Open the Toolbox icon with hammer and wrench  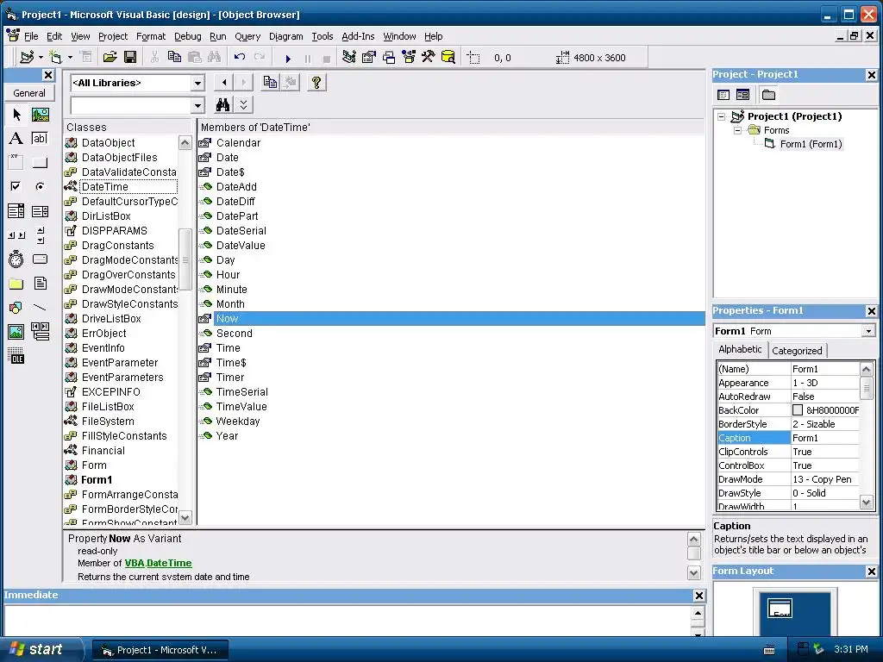click(428, 57)
